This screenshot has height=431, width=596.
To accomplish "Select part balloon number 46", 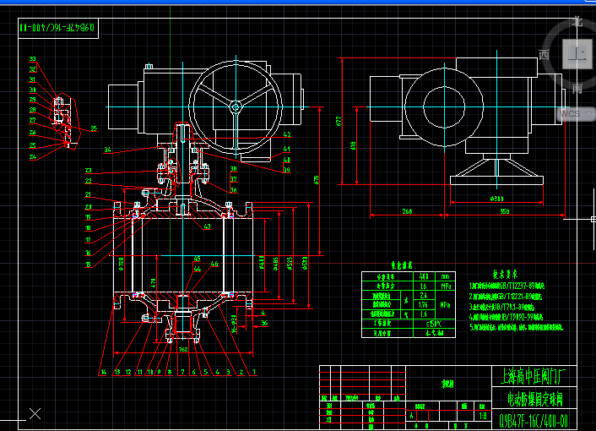I will (x=214, y=264).
